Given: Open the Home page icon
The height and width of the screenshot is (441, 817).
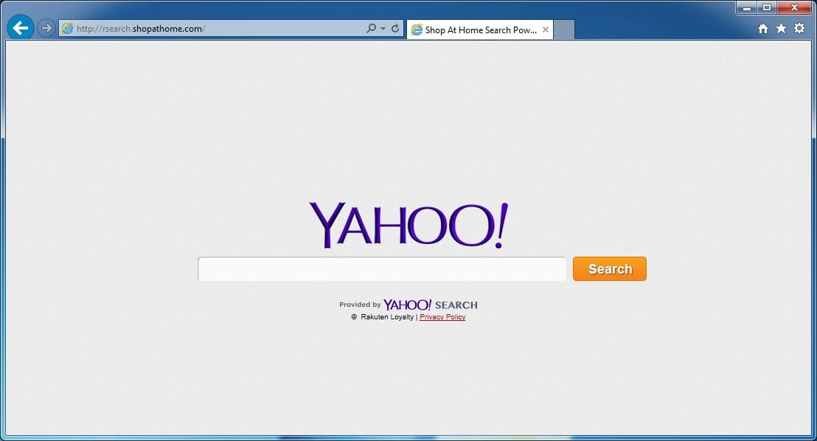Looking at the screenshot, I should [x=763, y=29].
